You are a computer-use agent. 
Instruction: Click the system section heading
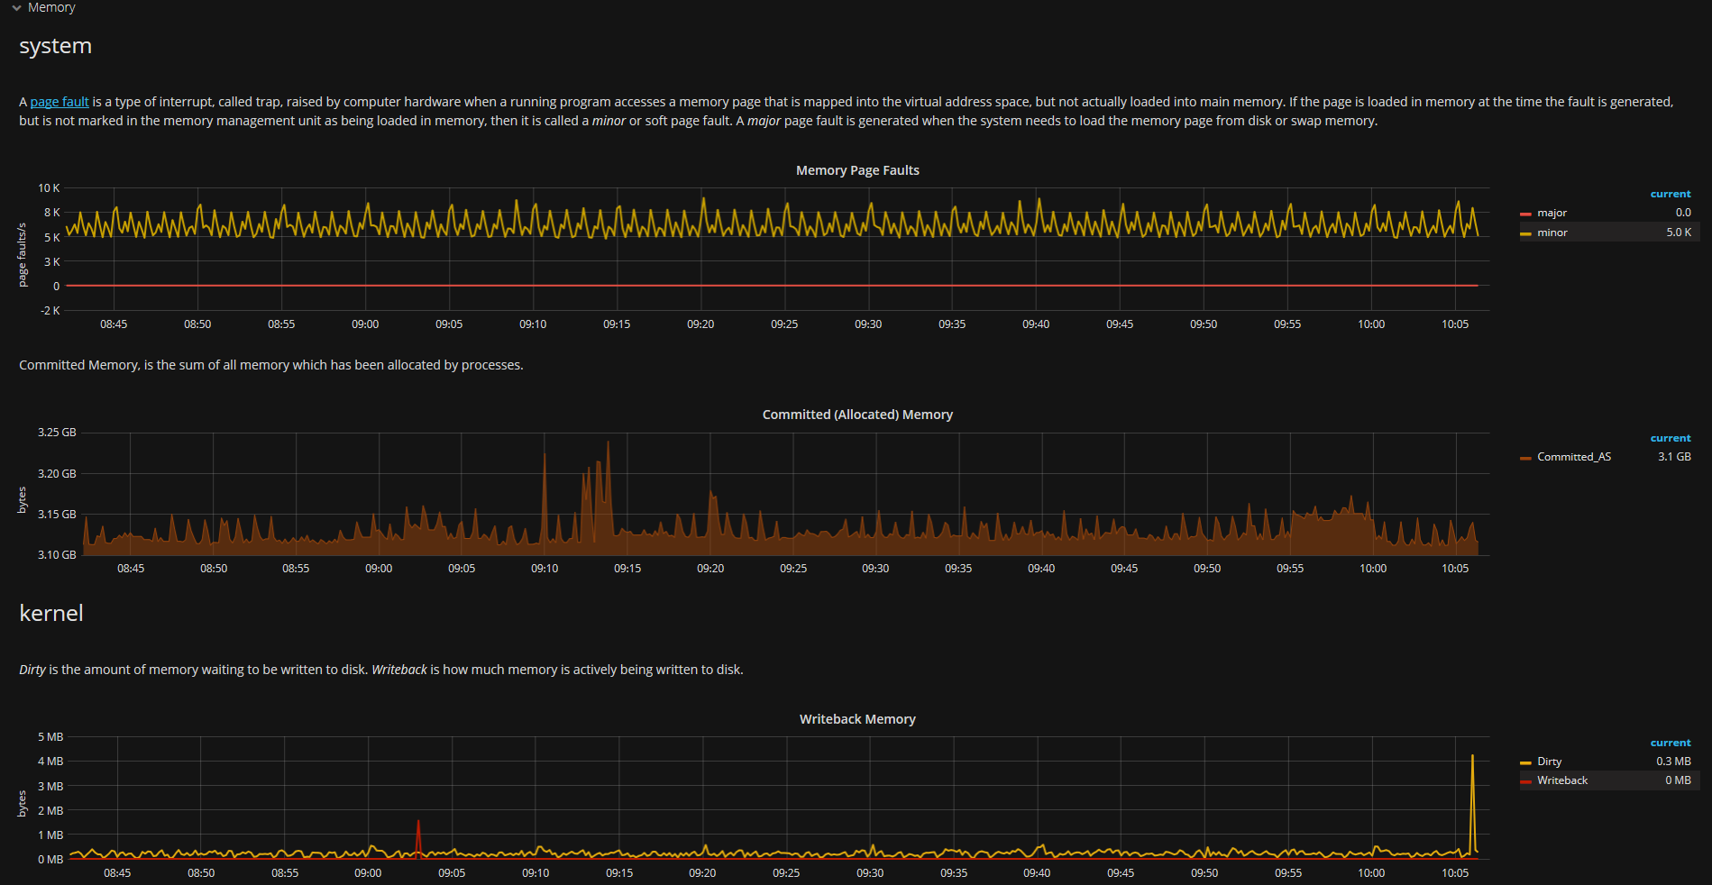pyautogui.click(x=56, y=46)
